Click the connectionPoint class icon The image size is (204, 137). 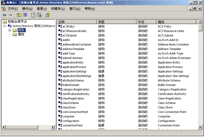click(x=60, y=125)
